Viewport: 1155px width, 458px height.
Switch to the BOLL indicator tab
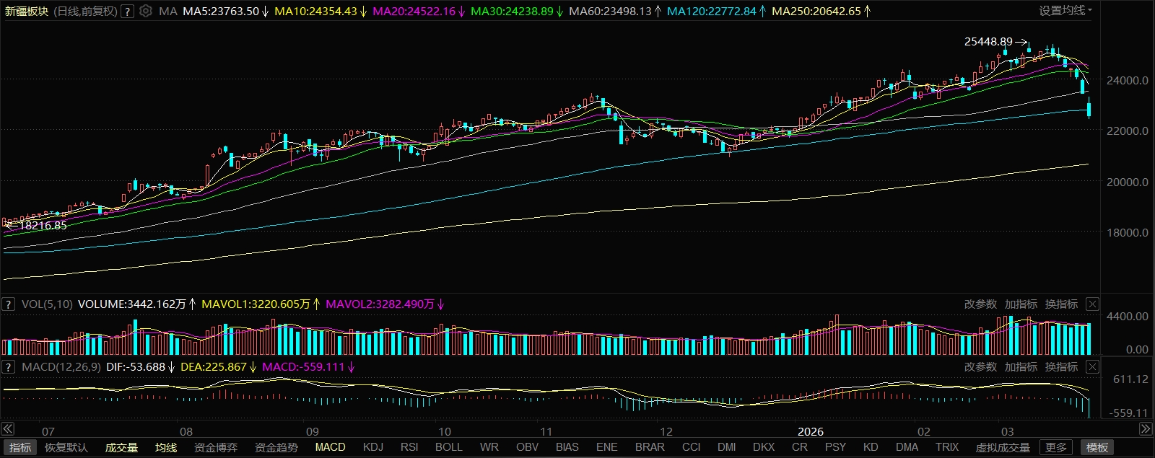pos(448,447)
